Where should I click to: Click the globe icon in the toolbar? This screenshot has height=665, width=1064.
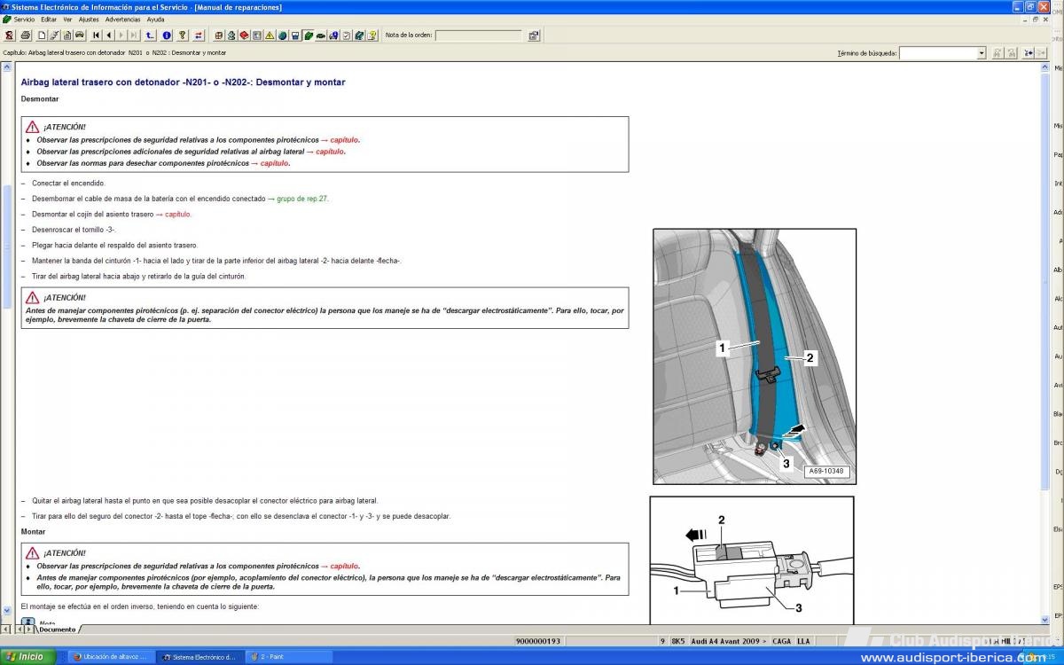pyautogui.click(x=282, y=35)
